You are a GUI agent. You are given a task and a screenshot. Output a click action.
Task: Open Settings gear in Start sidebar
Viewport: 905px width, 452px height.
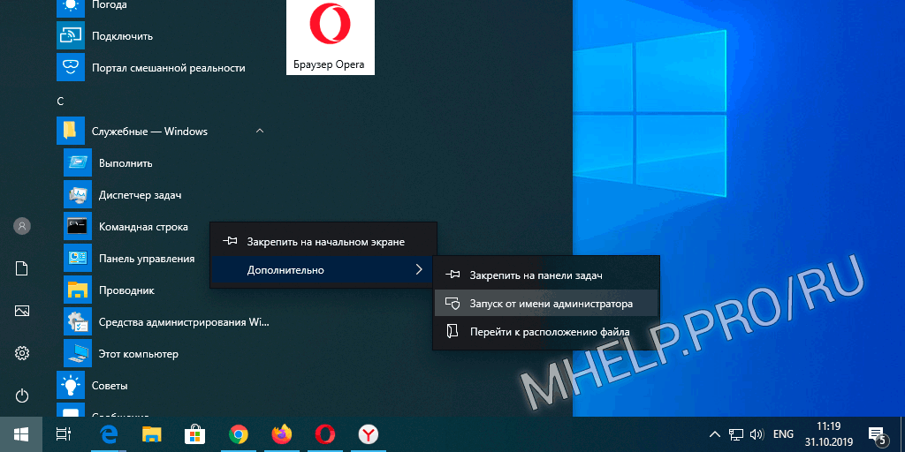22,353
